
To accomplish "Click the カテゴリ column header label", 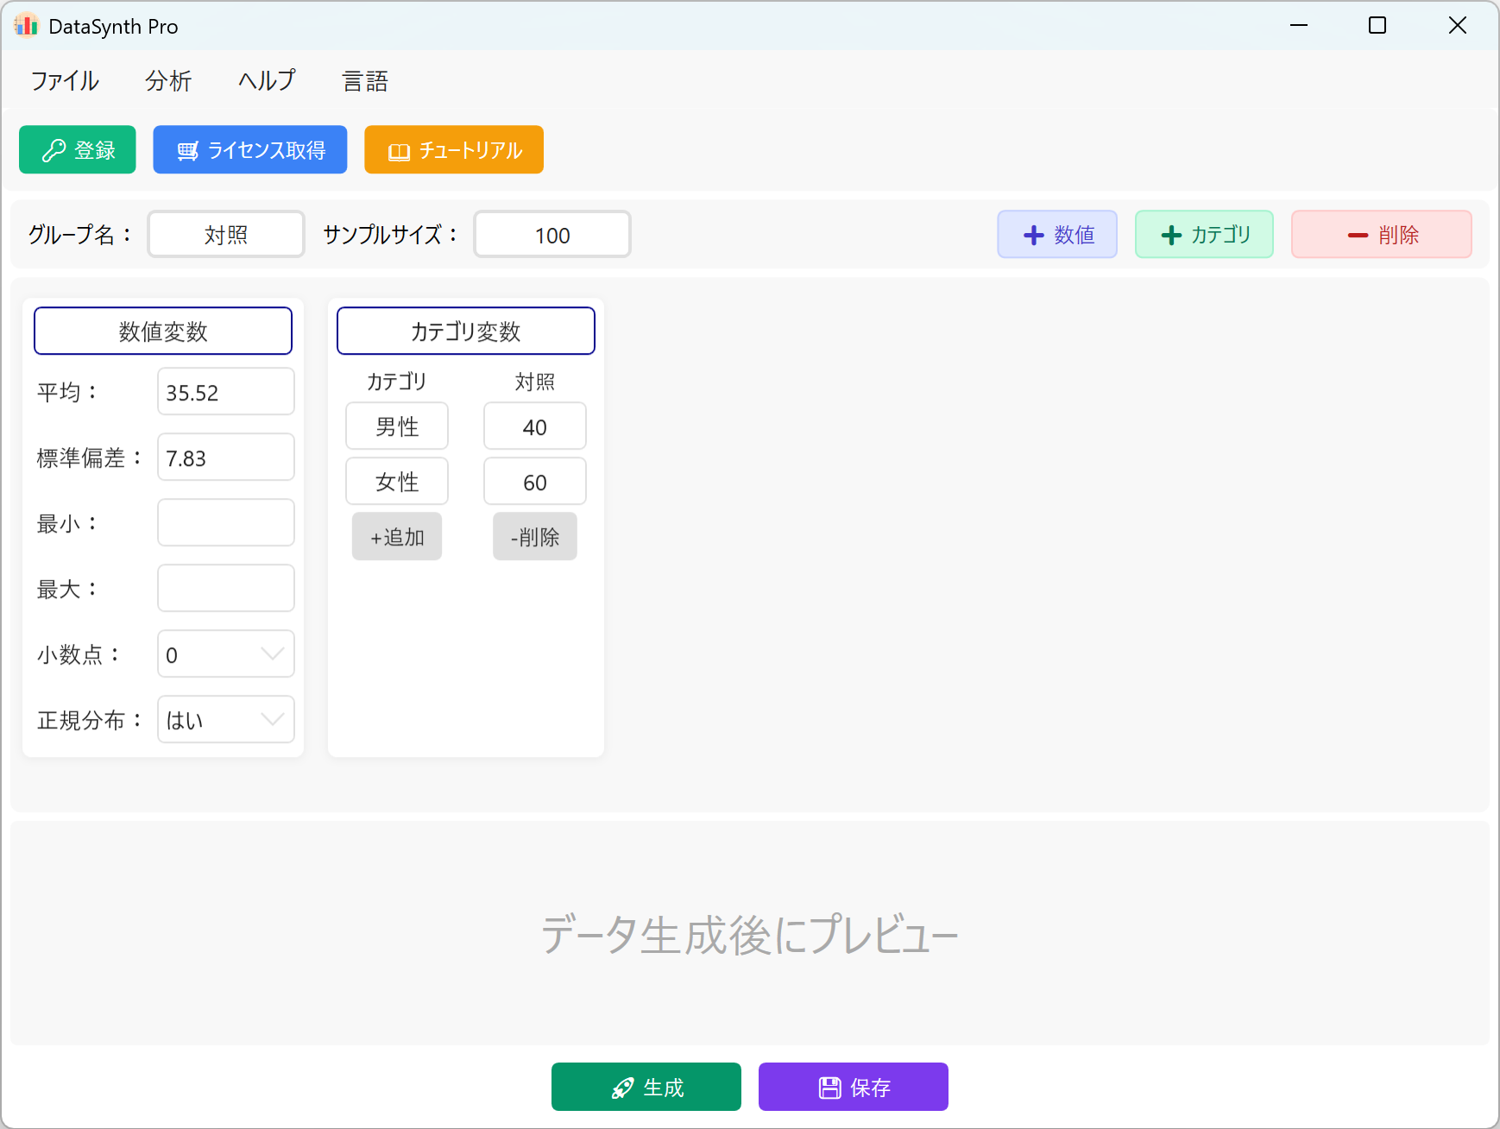I will pos(397,382).
